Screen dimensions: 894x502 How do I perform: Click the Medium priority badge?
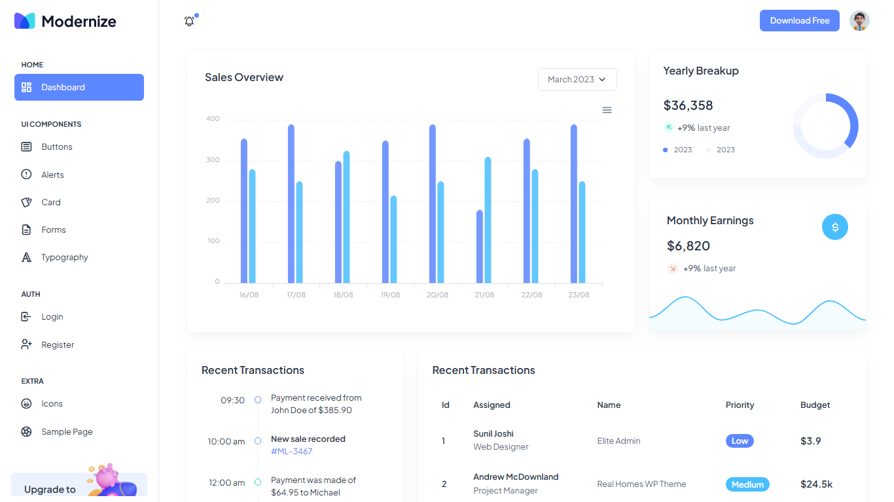pyautogui.click(x=747, y=484)
